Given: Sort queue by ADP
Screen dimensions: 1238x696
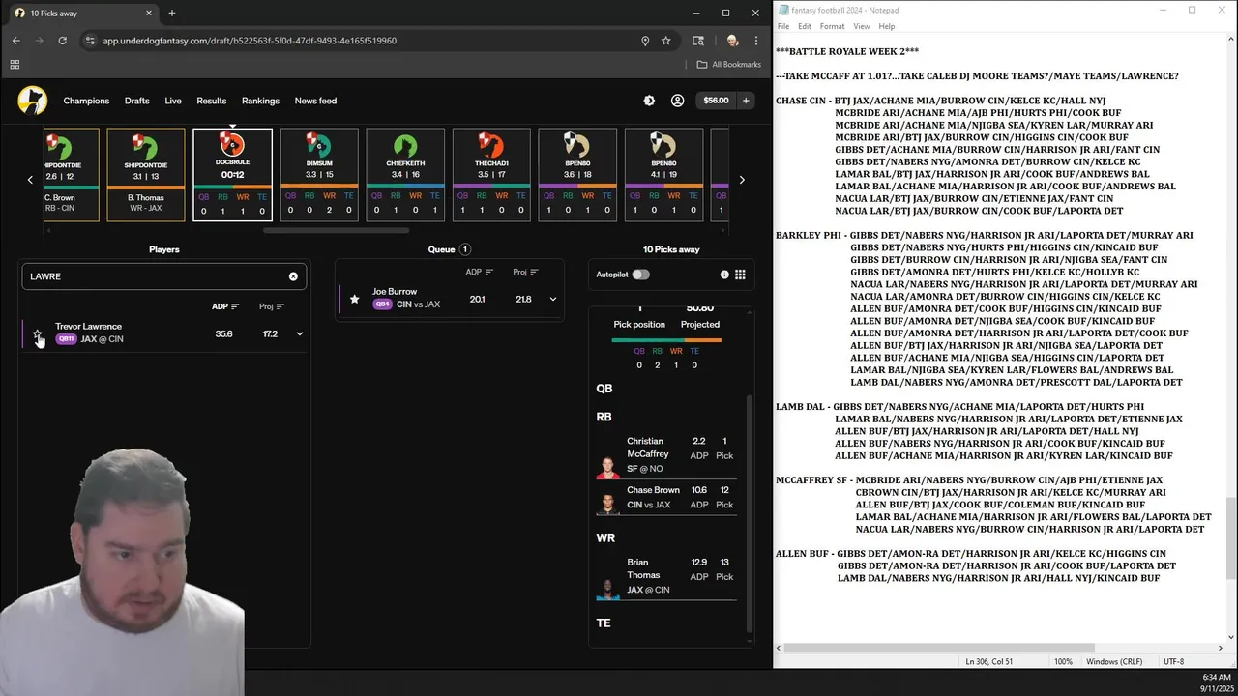Looking at the screenshot, I should pos(480,273).
